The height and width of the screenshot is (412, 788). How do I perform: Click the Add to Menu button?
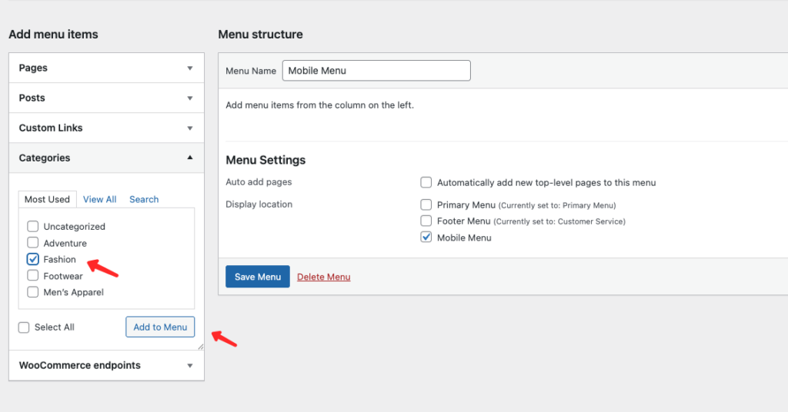point(160,327)
